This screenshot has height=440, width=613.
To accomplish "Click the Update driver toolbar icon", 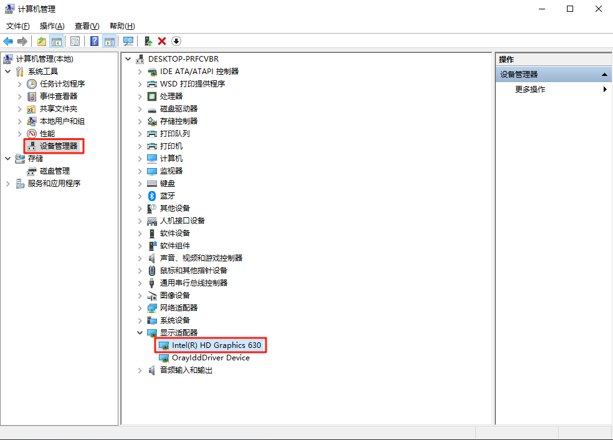I will (x=148, y=41).
